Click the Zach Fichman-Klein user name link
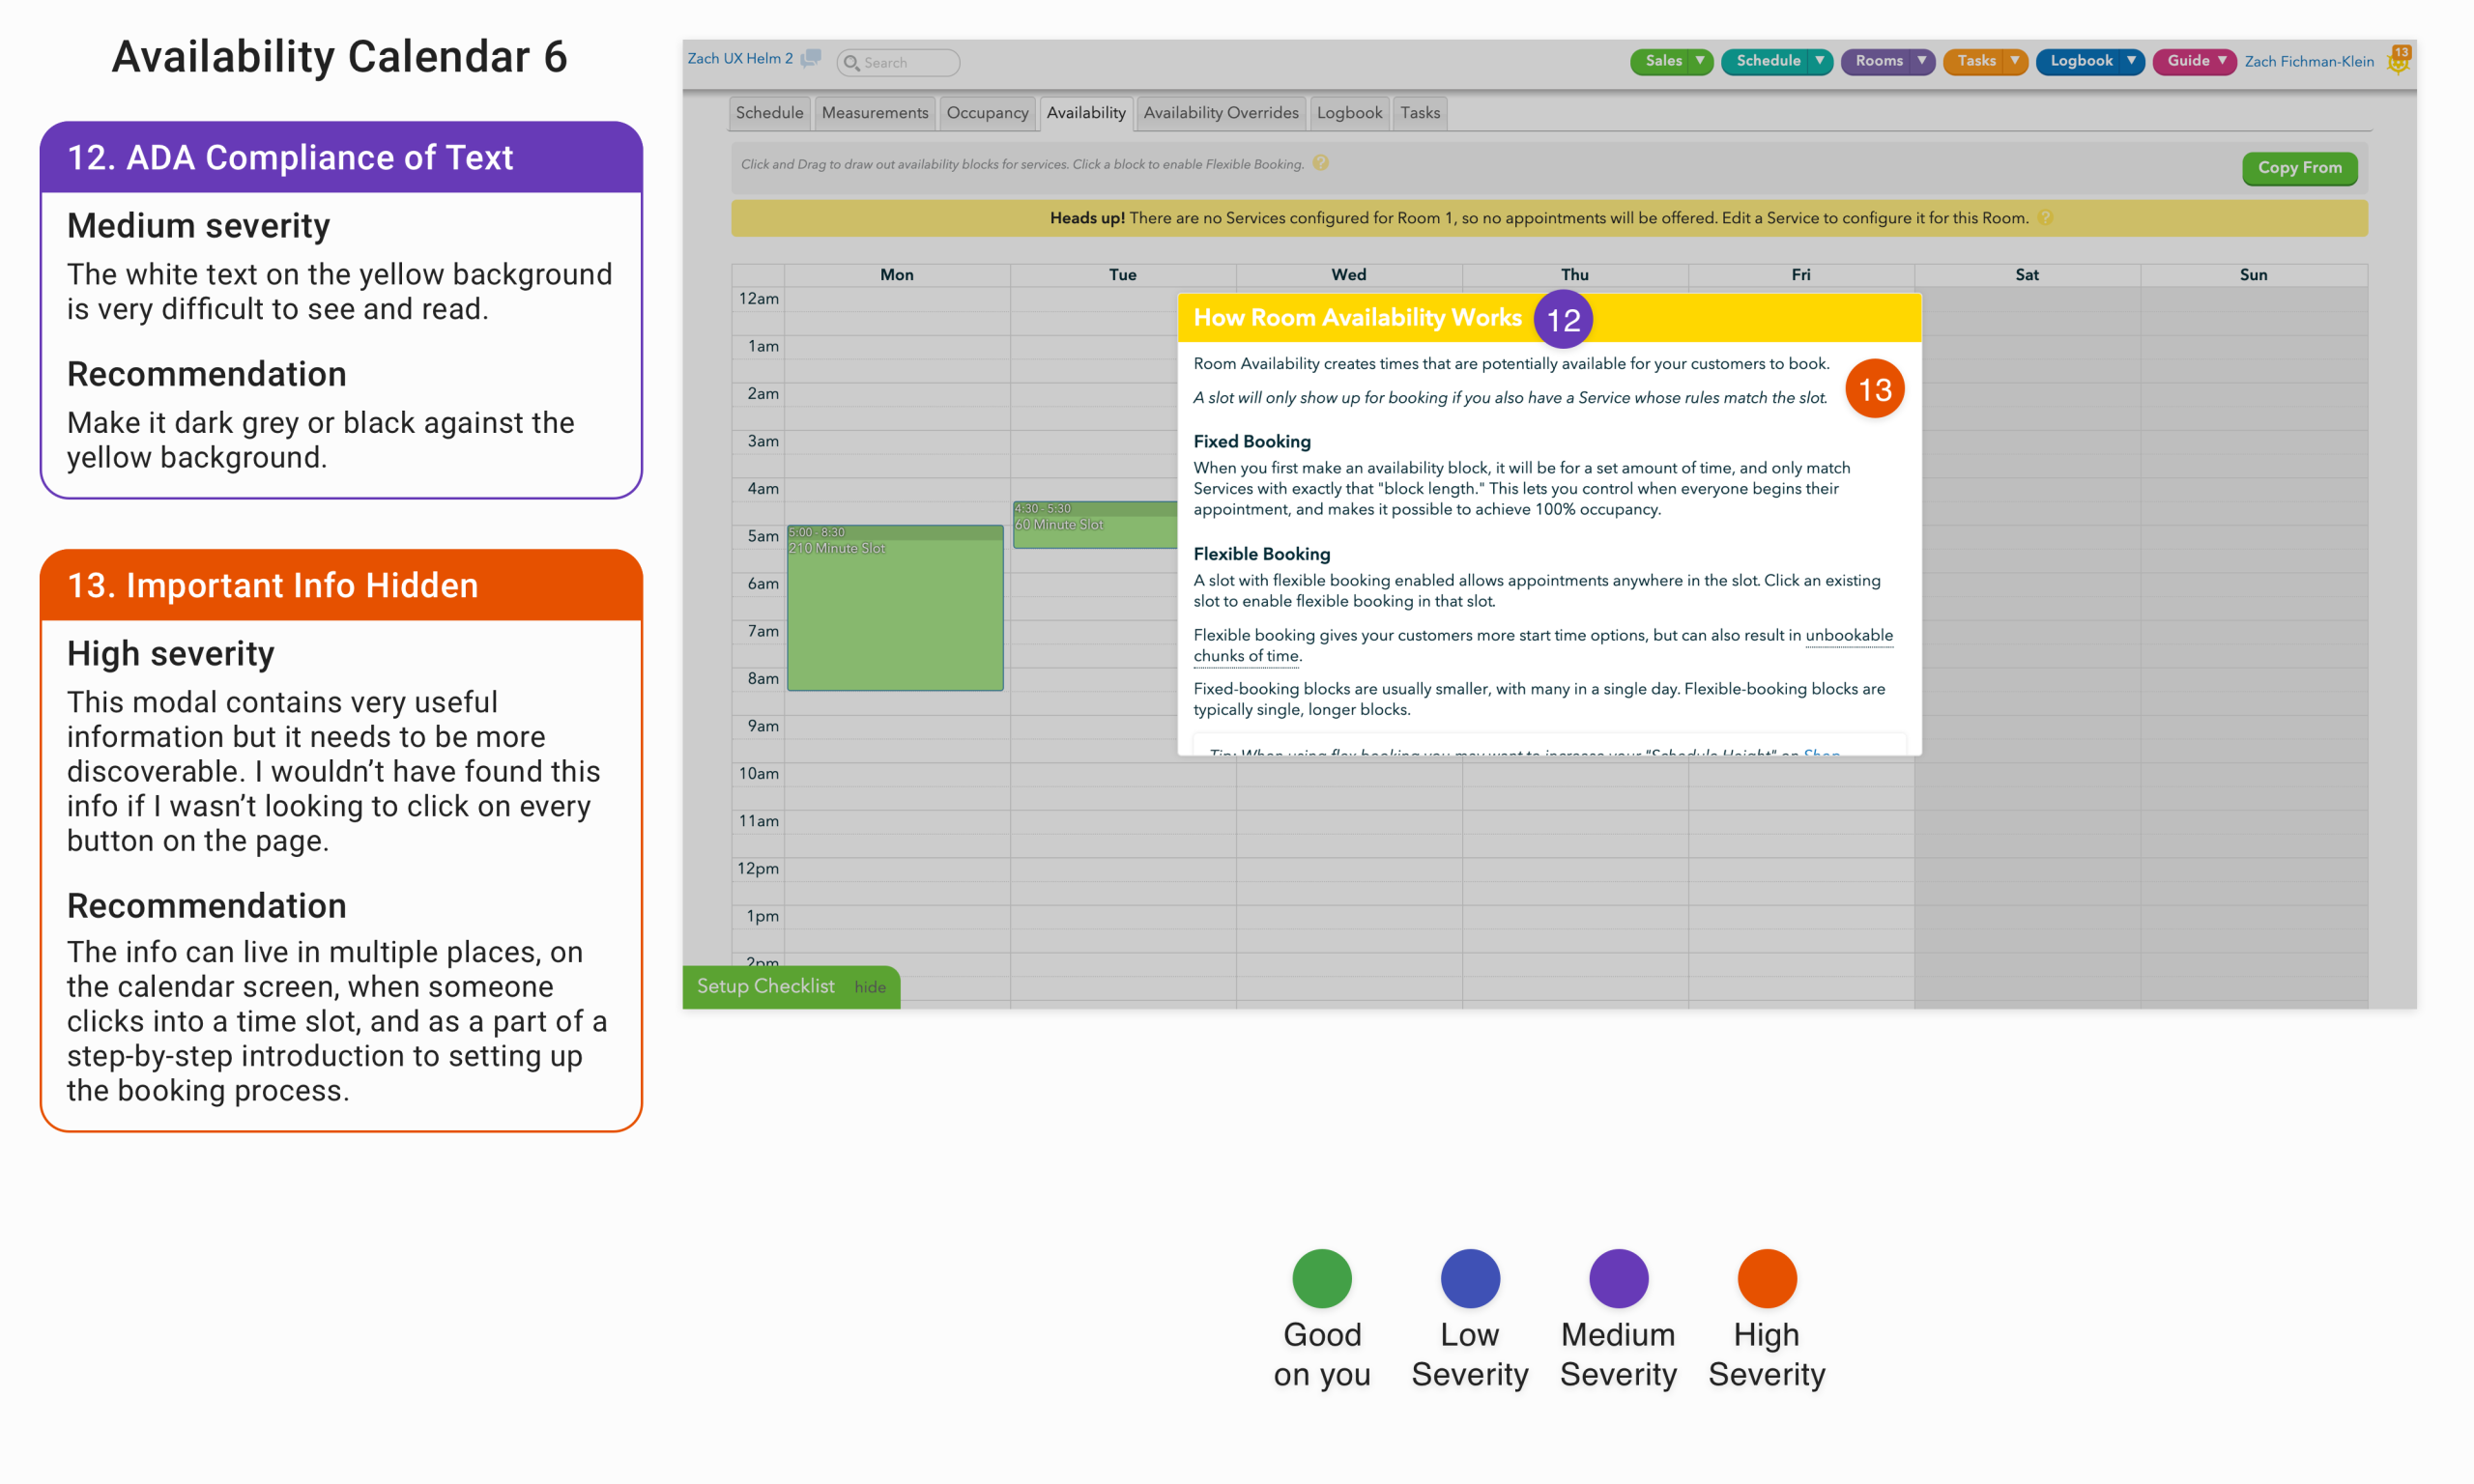 (2308, 61)
